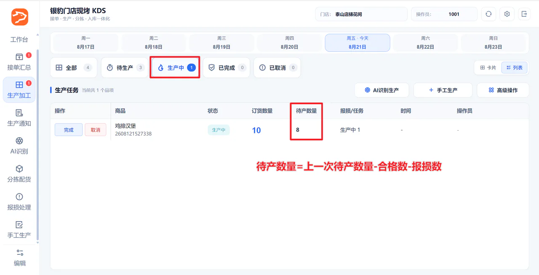Screen dimensions: 539x275
Task: Click the 操作 column header
Action: coord(60,111)
